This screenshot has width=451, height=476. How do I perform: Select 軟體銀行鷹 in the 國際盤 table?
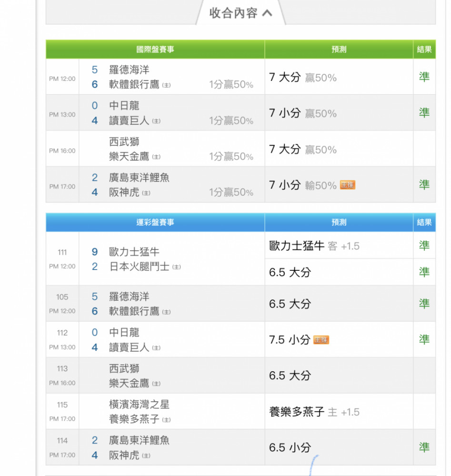[x=134, y=84]
